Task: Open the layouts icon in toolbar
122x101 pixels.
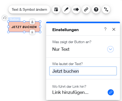Action: click(56, 9)
